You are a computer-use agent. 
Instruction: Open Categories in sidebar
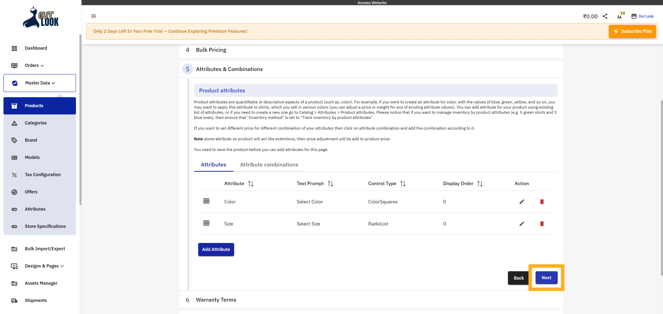36,123
